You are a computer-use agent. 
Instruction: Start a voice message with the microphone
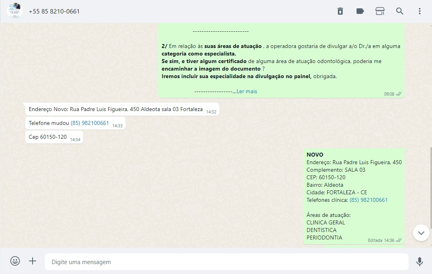pyautogui.click(x=420, y=262)
